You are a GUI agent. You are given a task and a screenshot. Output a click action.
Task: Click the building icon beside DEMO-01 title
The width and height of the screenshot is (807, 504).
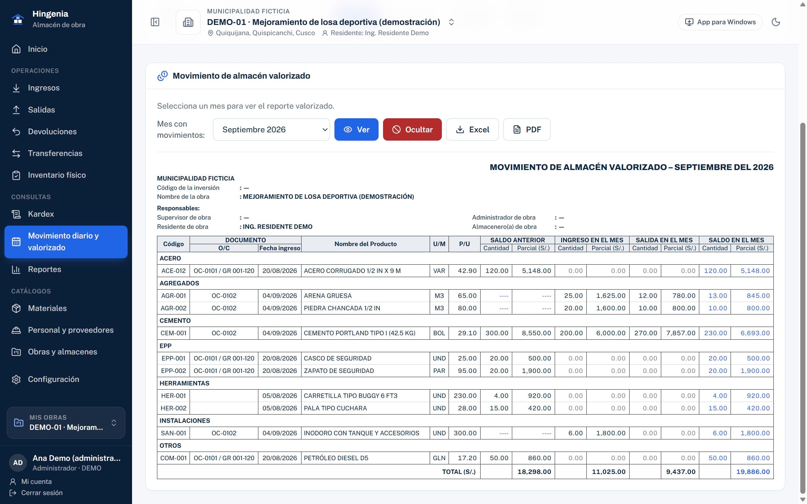[188, 22]
